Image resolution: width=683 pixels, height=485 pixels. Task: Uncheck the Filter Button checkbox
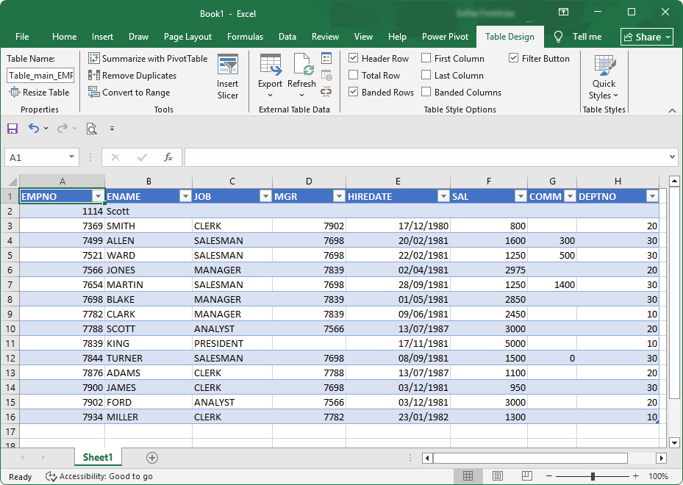[514, 58]
